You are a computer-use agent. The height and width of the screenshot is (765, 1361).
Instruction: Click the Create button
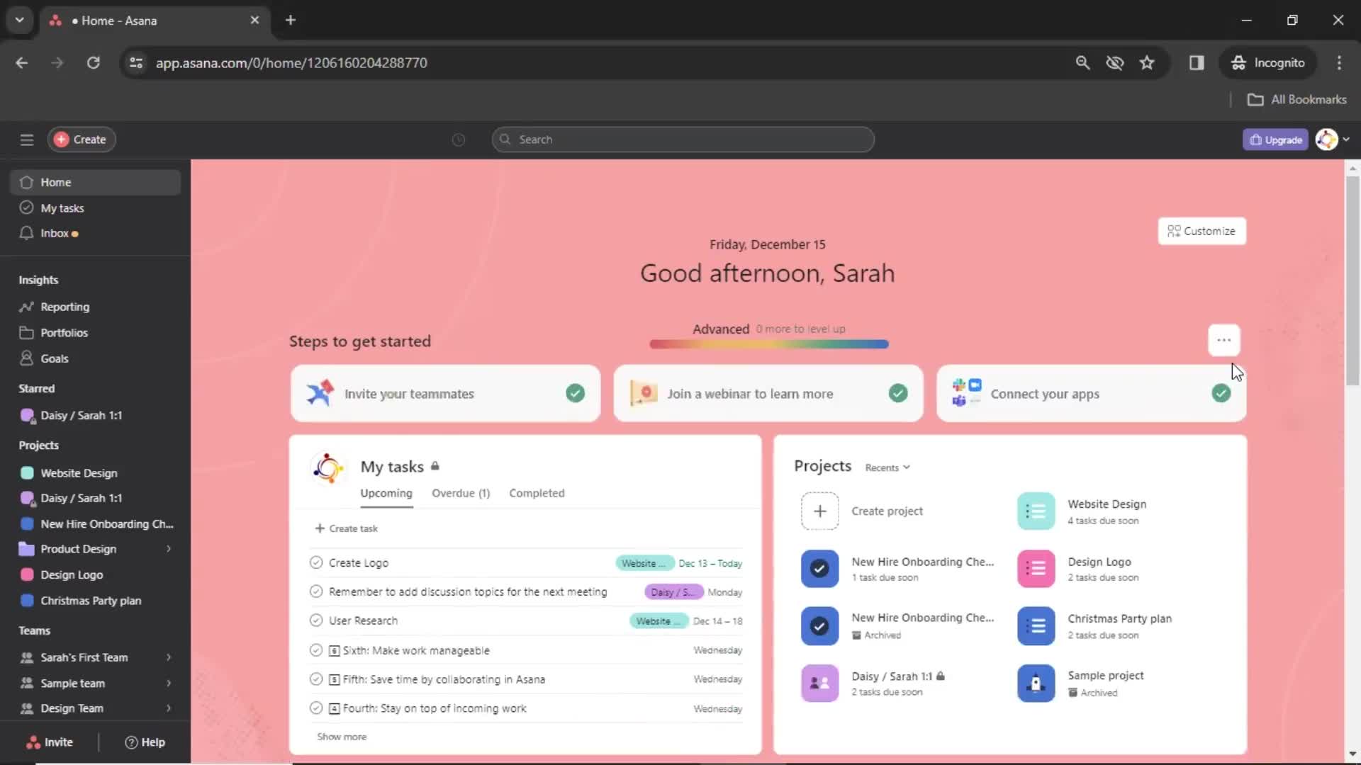[82, 140]
